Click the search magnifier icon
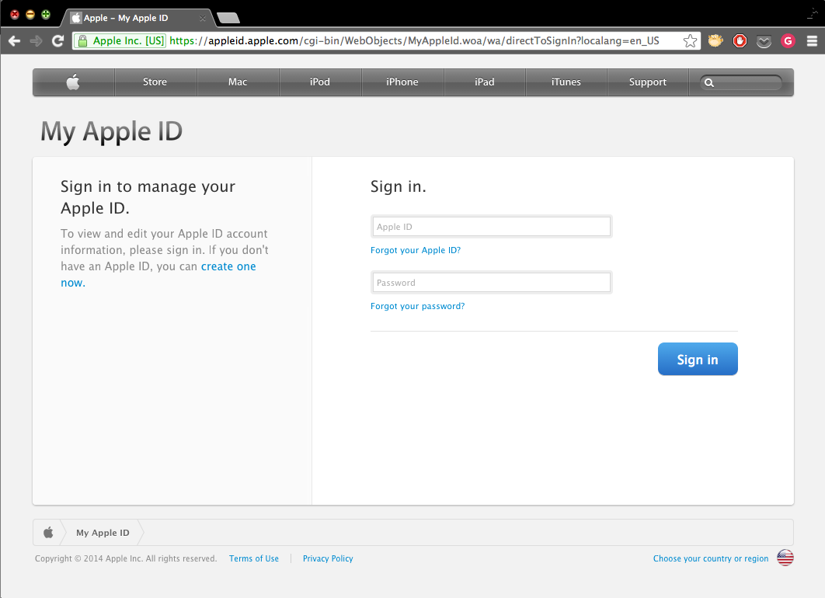The width and height of the screenshot is (825, 598). coord(709,82)
